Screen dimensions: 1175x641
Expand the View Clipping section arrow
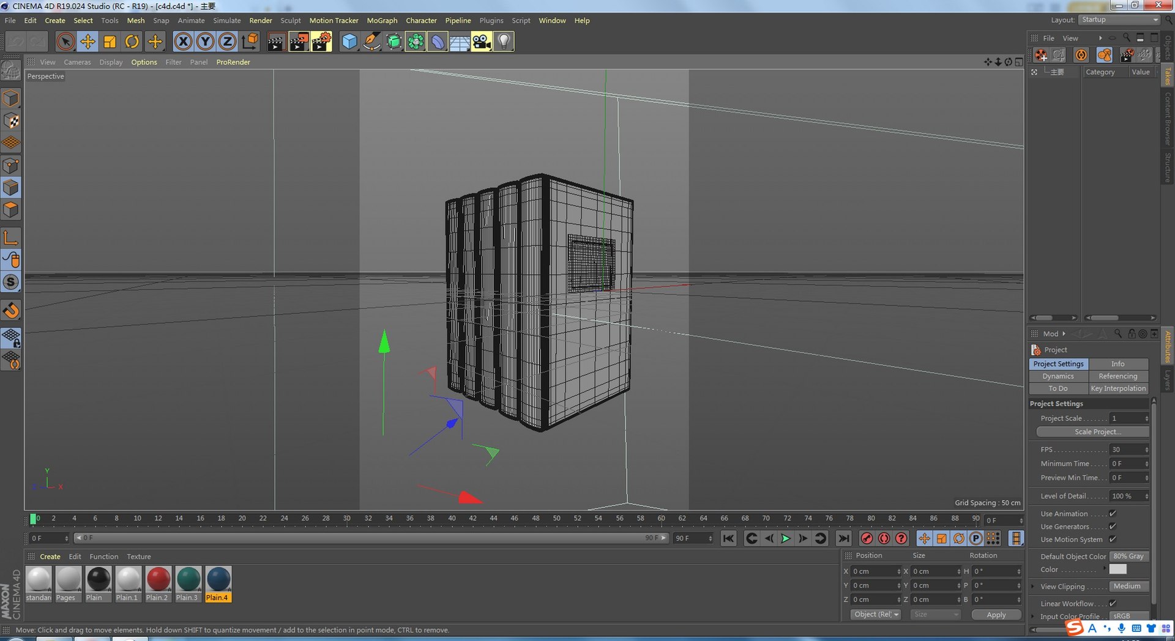coord(1033,587)
